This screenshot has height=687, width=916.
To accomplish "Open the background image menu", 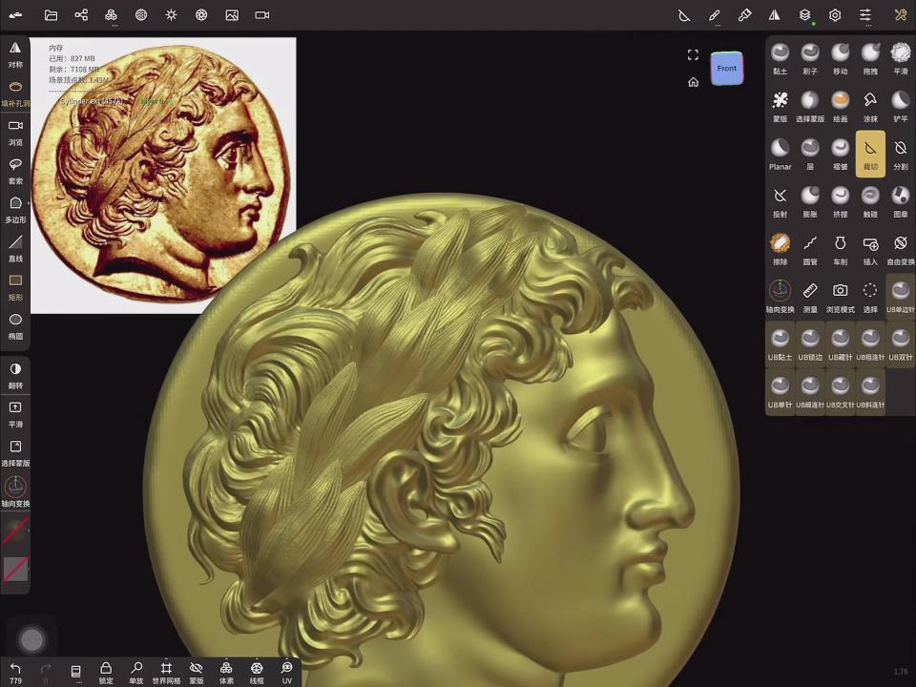I will [232, 15].
